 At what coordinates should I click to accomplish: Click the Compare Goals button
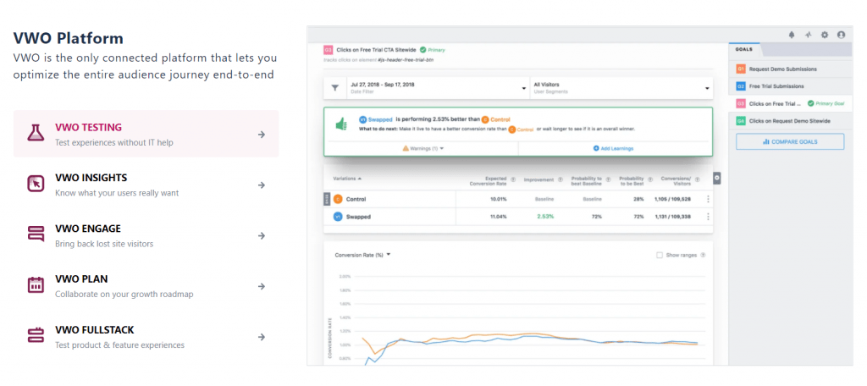tap(790, 141)
